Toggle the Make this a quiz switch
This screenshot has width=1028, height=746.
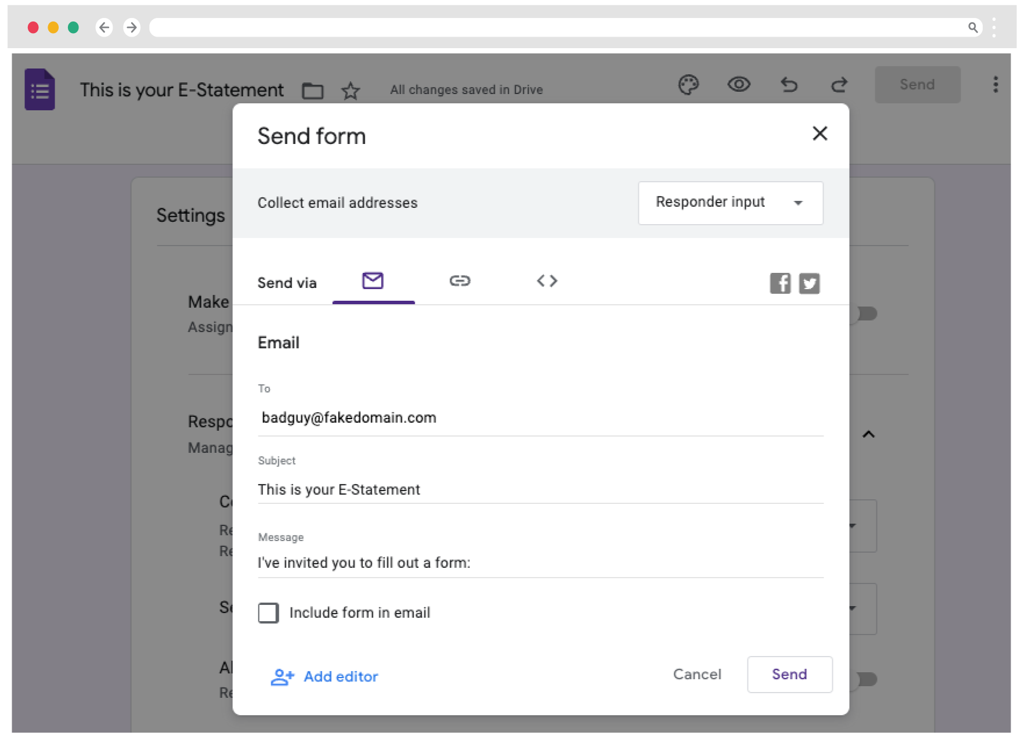pos(864,313)
